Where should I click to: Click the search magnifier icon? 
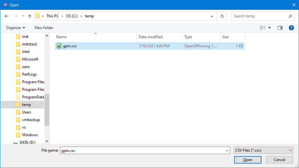coord(290,16)
